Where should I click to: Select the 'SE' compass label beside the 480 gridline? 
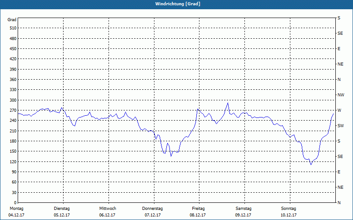(x=340, y=33)
